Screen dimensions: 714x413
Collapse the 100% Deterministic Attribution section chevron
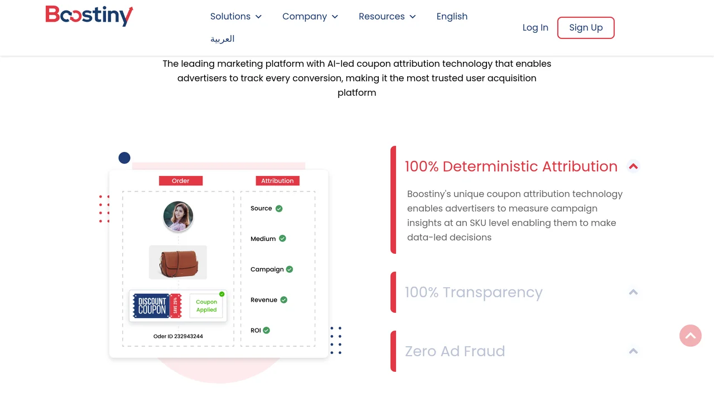pyautogui.click(x=633, y=166)
